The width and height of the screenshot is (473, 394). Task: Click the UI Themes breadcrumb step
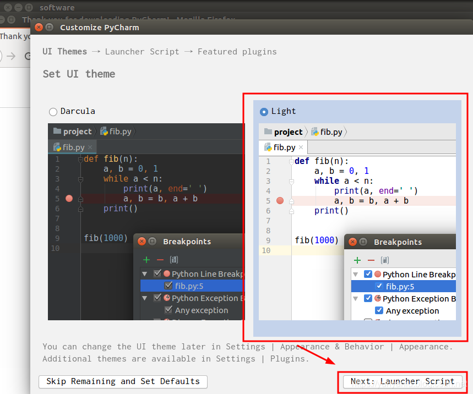(x=64, y=52)
